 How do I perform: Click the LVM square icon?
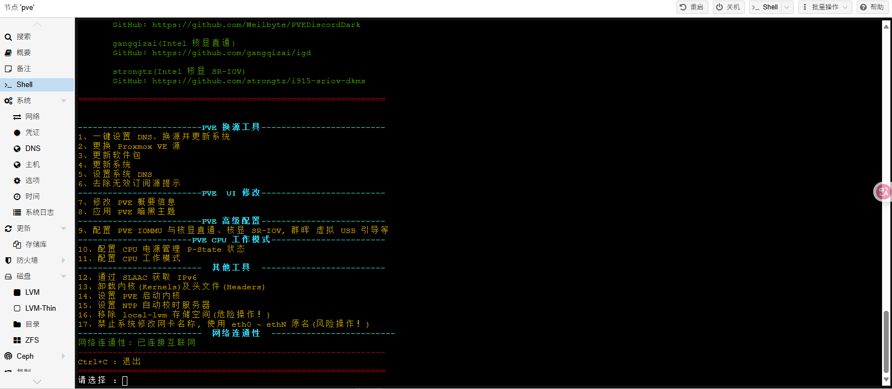(17, 293)
